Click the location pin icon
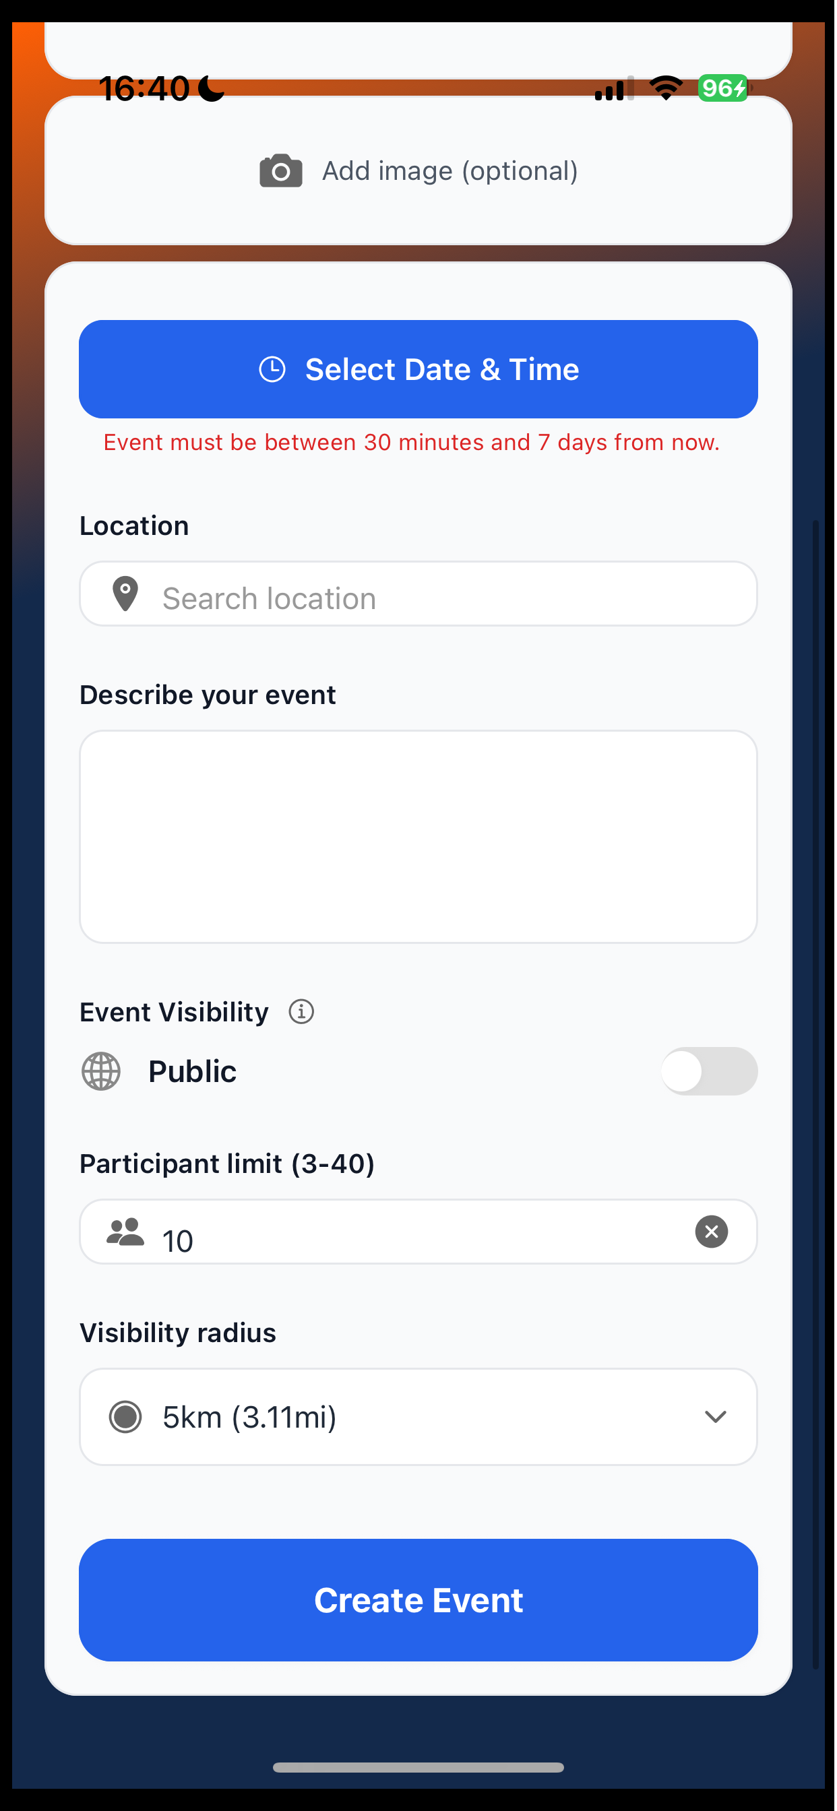The width and height of the screenshot is (837, 1811). [x=125, y=594]
